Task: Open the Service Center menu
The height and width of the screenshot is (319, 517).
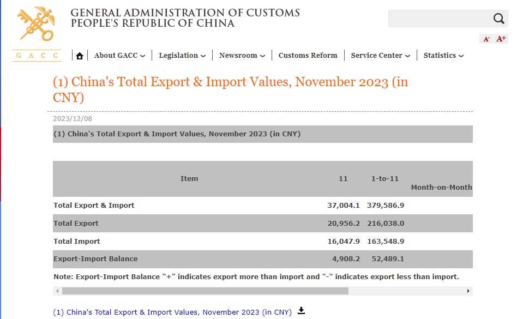Action: [x=380, y=56]
